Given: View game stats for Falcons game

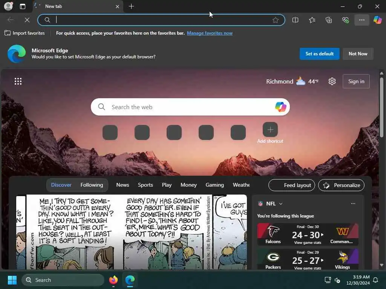Looking at the screenshot, I should coord(308,243).
